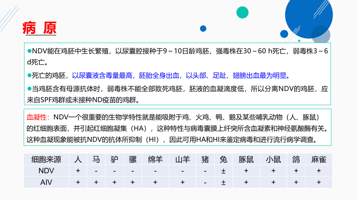Image resolution: width=357 pixels, height=200 pixels.
Task: Click the table header "细胞来源"
Action: pyautogui.click(x=46, y=160)
